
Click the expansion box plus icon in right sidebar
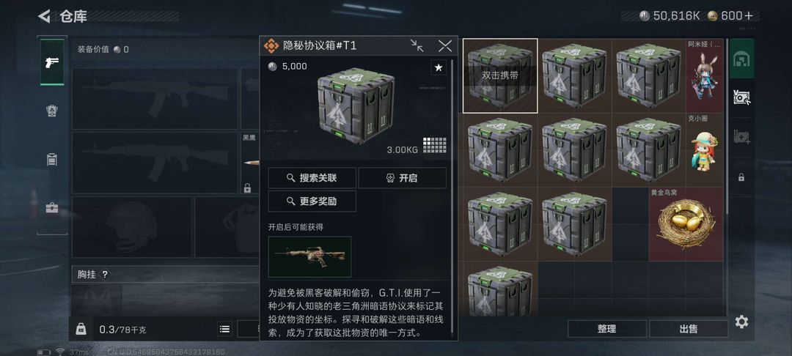[741, 137]
